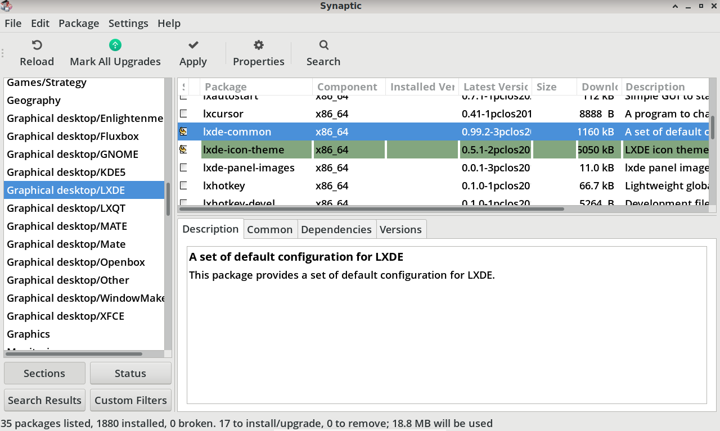Select the lxde-common package row
This screenshot has width=720, height=431.
click(443, 131)
